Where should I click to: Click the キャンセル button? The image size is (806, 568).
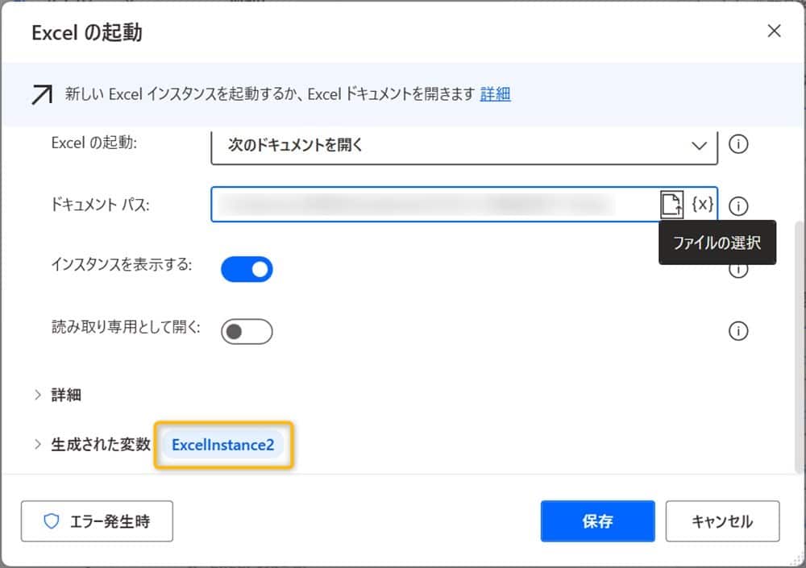pyautogui.click(x=722, y=521)
